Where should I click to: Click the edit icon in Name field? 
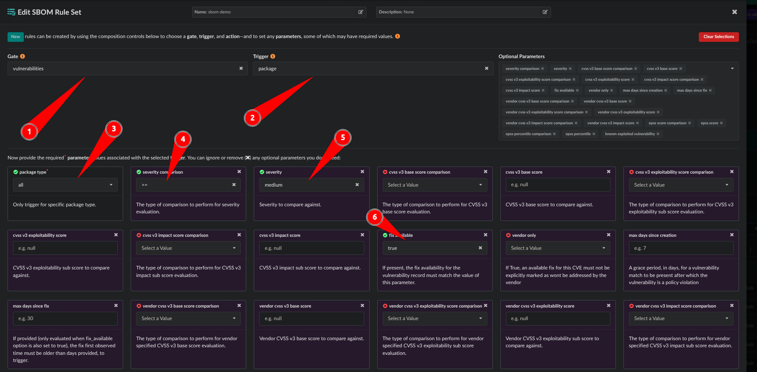tap(360, 12)
